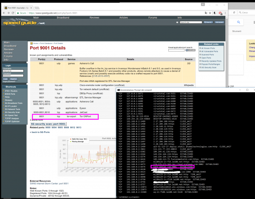The image size is (255, 199).
Task: Click the search button beside port search box
Action: [x=190, y=50]
